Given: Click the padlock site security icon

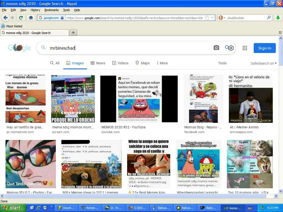Looking at the screenshot, I should point(62,18).
